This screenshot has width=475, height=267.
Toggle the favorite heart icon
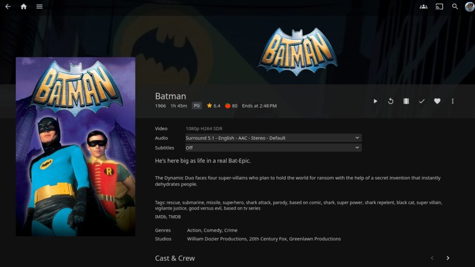[x=437, y=101]
